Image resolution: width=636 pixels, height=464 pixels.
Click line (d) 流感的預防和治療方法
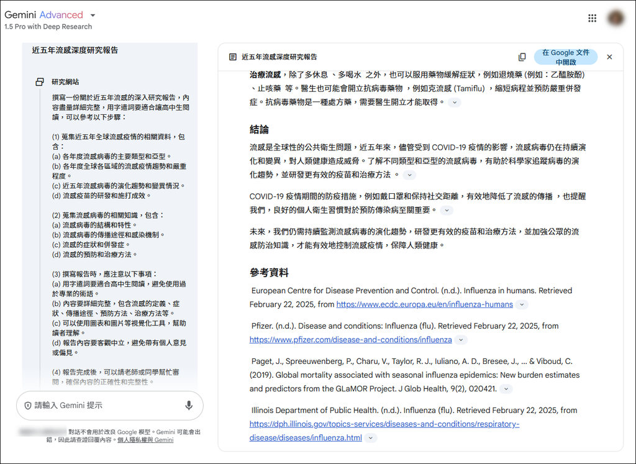click(95, 255)
